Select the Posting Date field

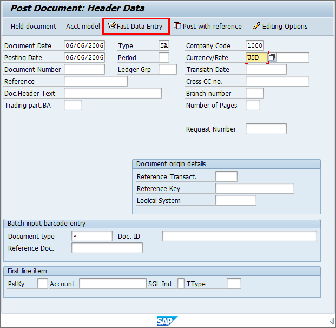(84, 58)
